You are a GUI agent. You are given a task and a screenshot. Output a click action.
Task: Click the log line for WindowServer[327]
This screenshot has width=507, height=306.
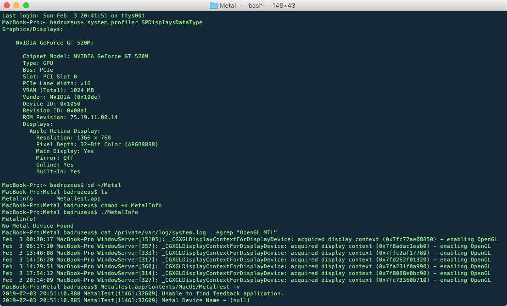246,280
